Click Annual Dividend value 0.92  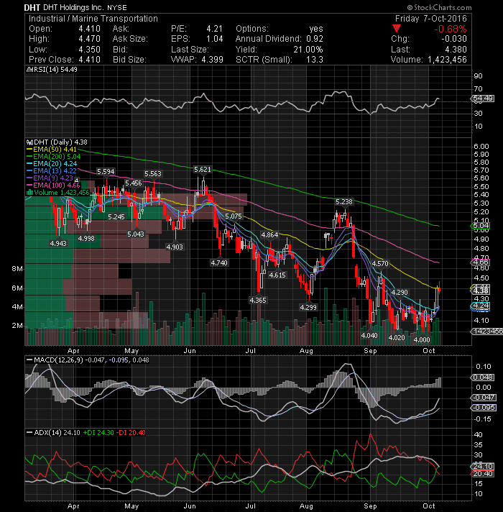click(x=315, y=39)
